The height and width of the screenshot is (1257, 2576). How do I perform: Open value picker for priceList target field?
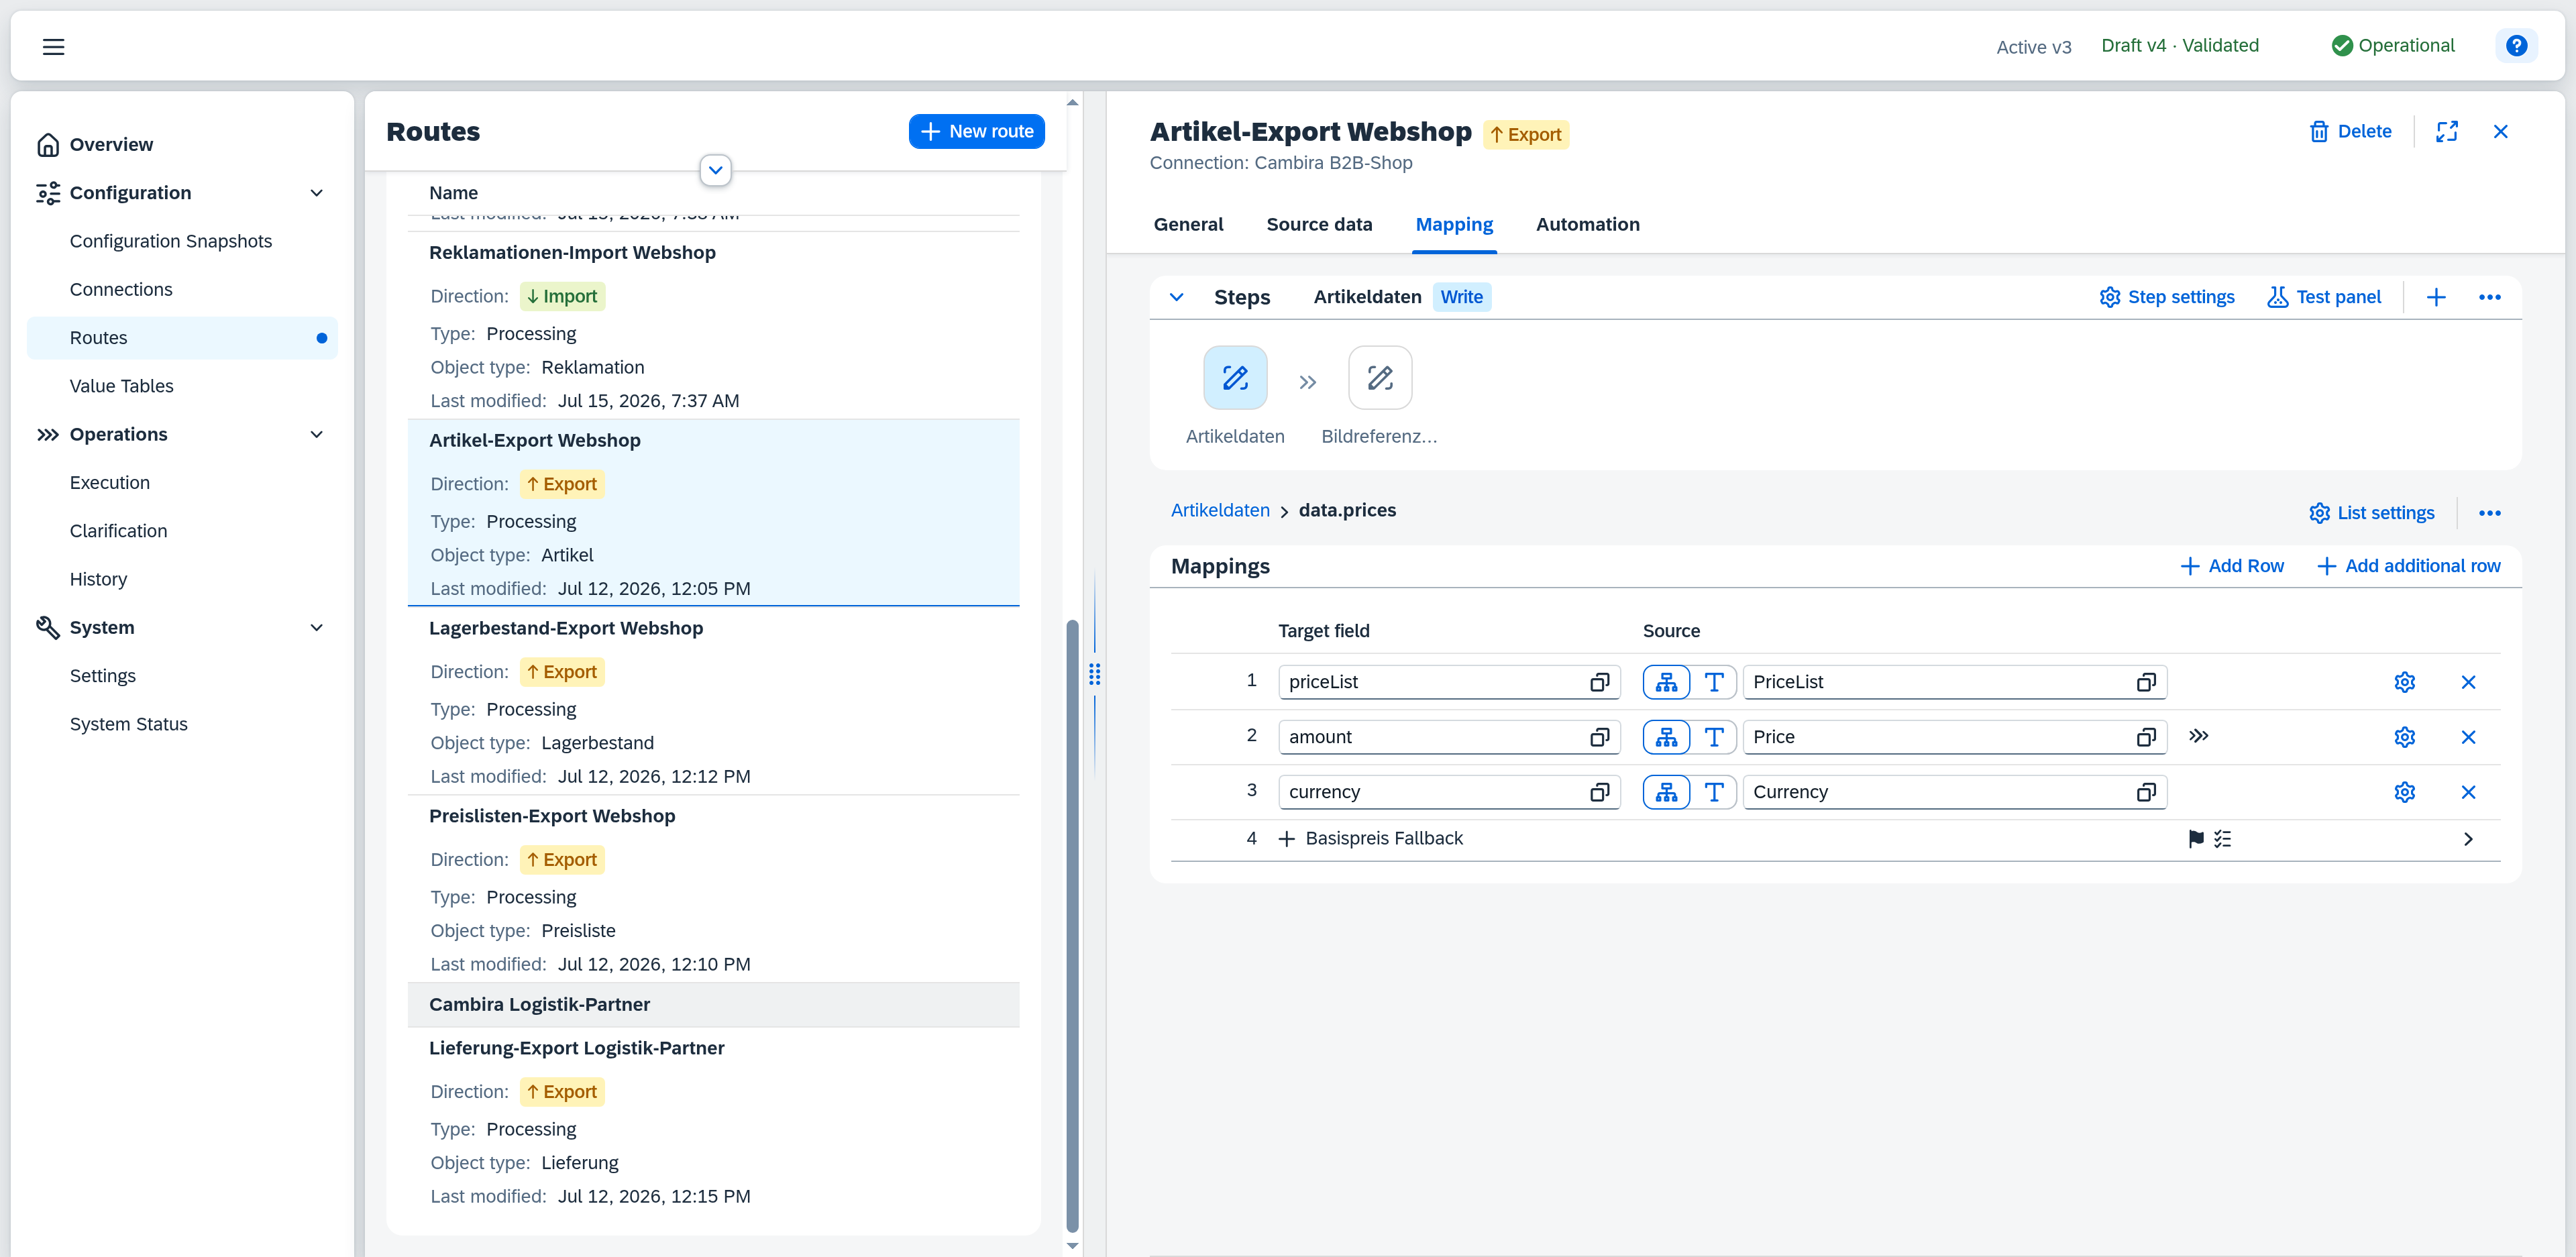[x=1599, y=682]
